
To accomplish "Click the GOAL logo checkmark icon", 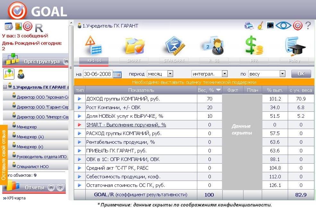I will coord(17,11).
